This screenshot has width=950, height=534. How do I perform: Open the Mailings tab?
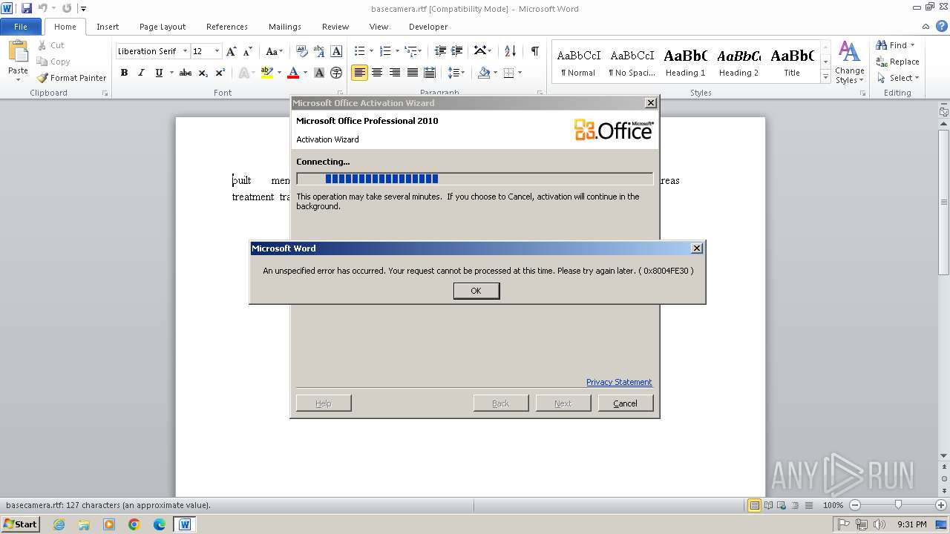pos(285,27)
